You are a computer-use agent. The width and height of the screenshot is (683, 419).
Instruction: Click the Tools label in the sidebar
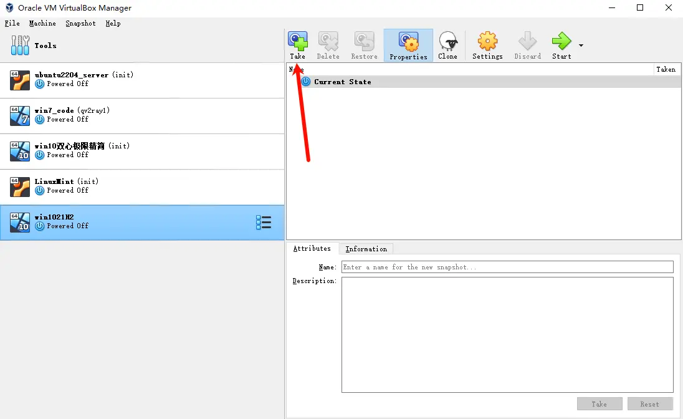(x=45, y=46)
